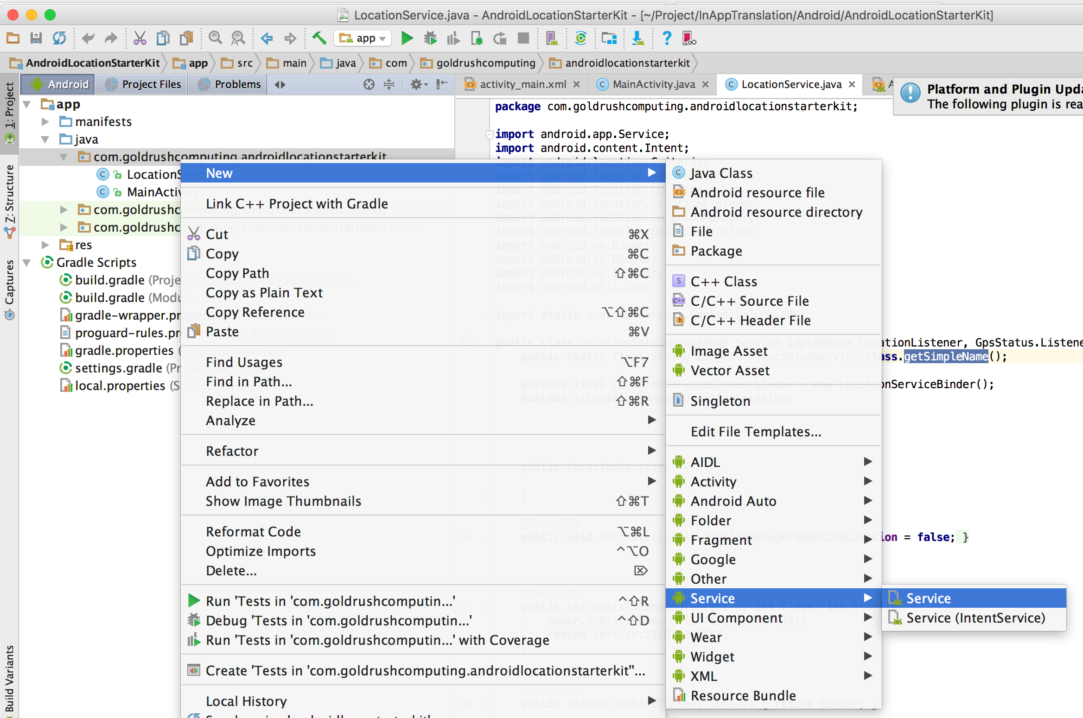
Task: Click Copy Path in context menu
Action: coord(423,273)
